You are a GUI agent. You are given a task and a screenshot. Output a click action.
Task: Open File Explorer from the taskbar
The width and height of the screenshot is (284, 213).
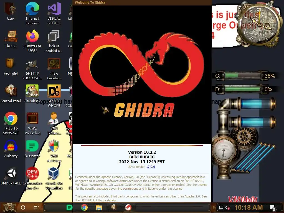click(99, 207)
